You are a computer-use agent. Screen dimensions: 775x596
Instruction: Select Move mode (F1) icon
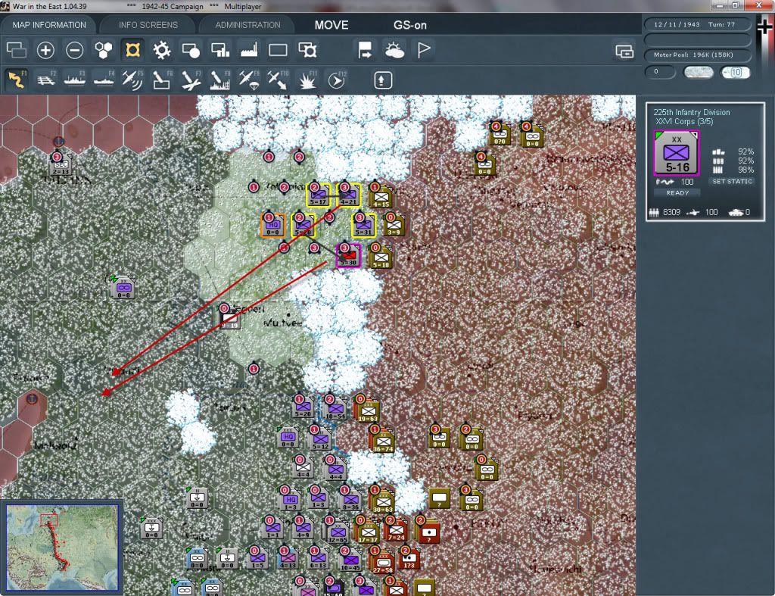point(17,80)
